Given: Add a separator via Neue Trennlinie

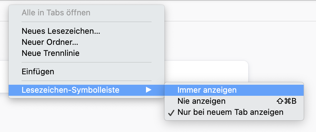Looking at the screenshot, I should click(x=51, y=53).
